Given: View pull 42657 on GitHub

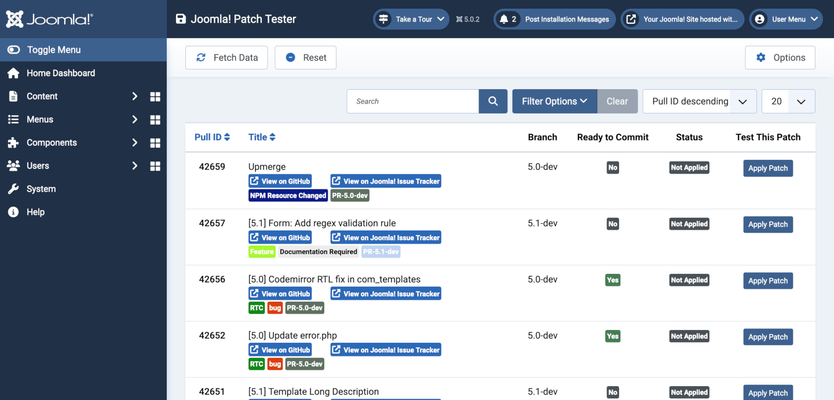Looking at the screenshot, I should point(280,237).
